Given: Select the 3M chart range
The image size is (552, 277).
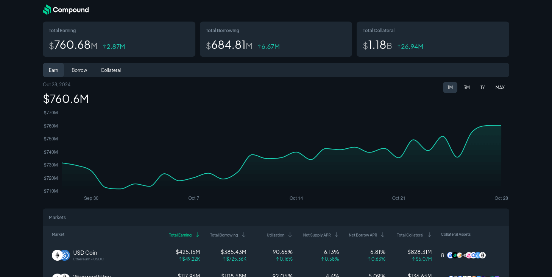Looking at the screenshot, I should 466,87.
